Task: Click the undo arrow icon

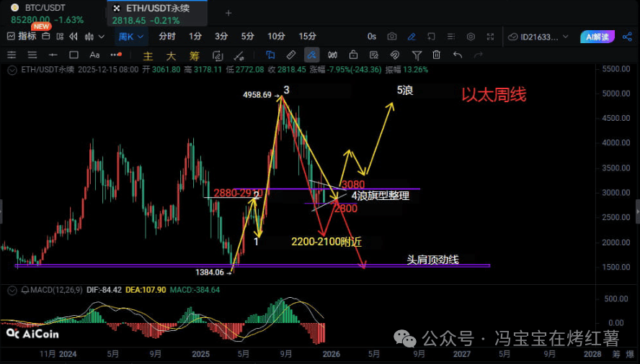Action: (458, 55)
